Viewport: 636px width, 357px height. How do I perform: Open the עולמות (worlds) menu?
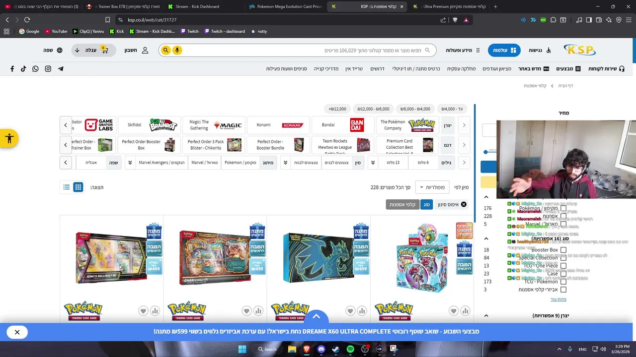pyautogui.click(x=504, y=50)
